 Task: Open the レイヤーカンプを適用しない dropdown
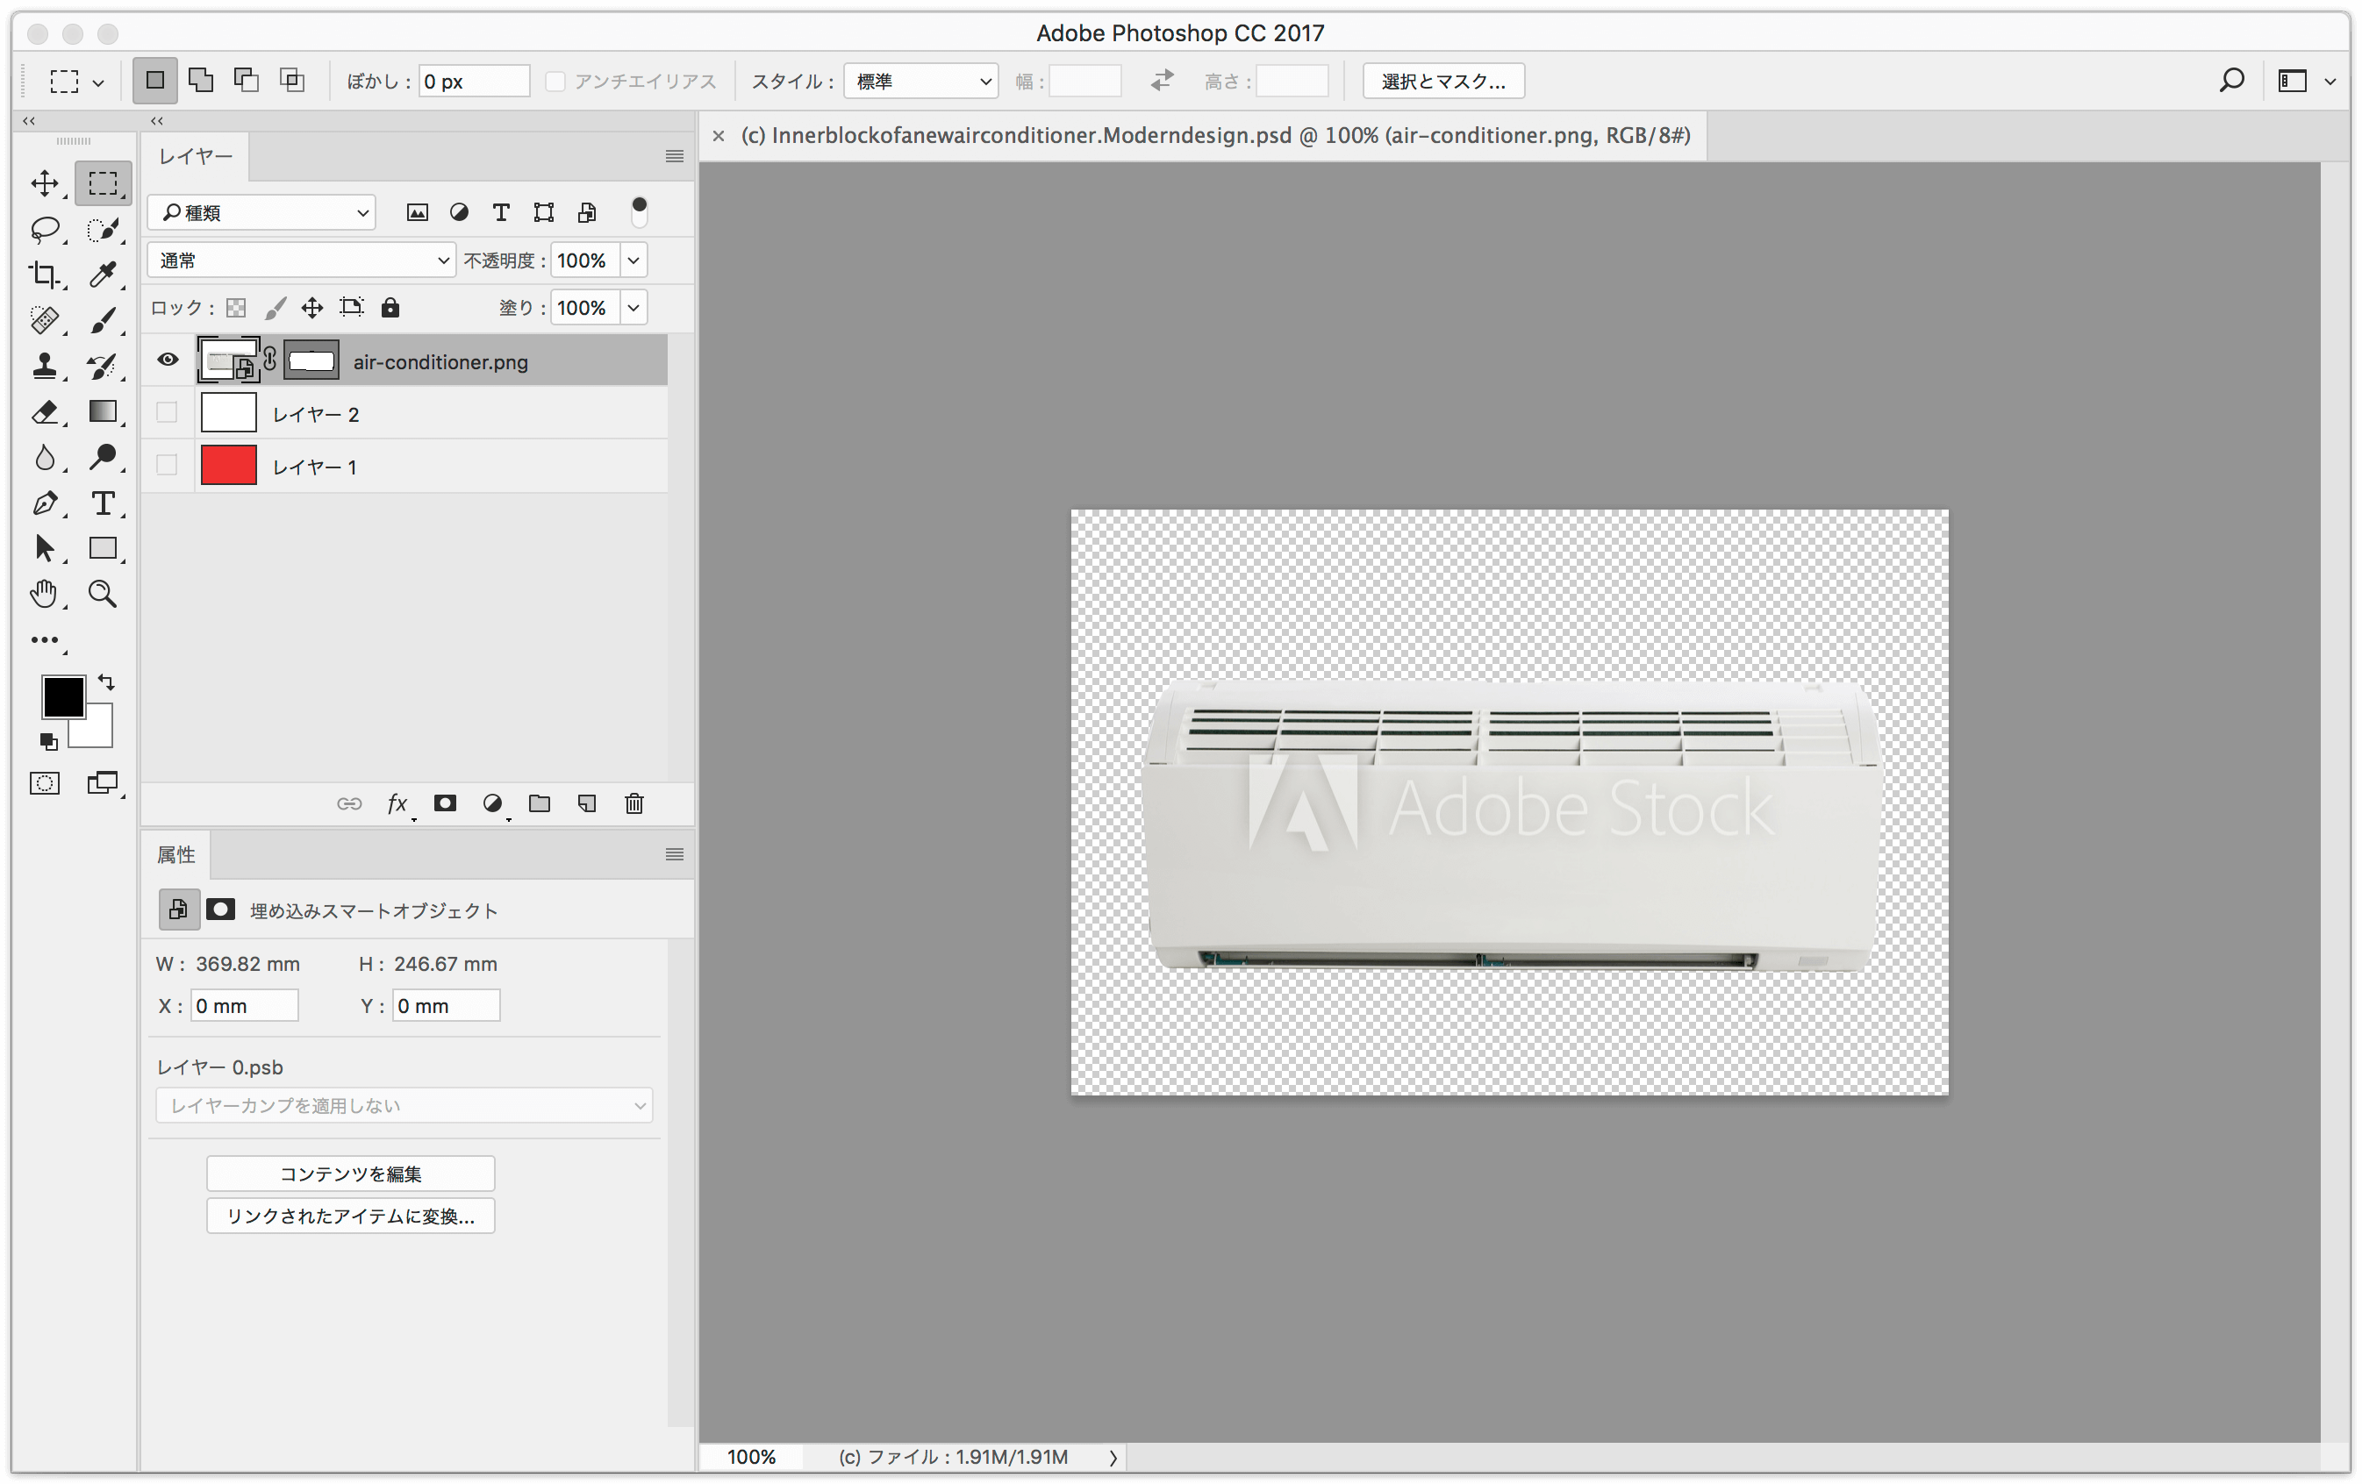pos(404,1105)
